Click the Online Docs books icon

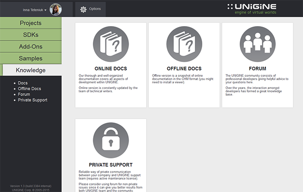point(111,44)
